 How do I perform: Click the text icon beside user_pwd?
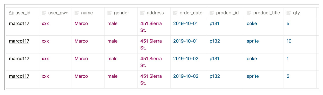(x=44, y=13)
